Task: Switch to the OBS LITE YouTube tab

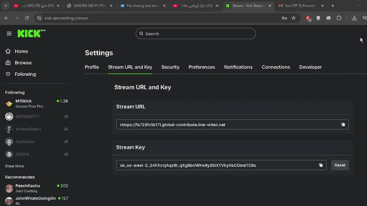Action: [36, 6]
